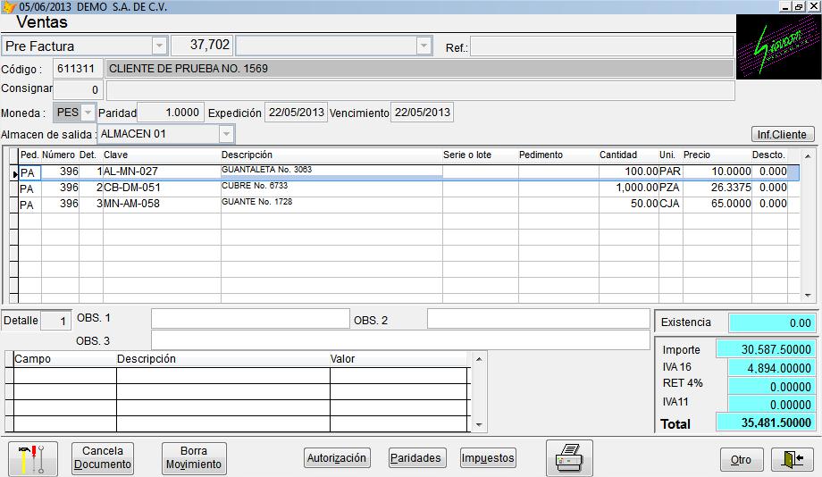
Task: Click the Campo column header in lower grid
Action: [65, 359]
